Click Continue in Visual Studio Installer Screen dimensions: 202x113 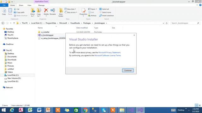pyautogui.click(x=128, y=70)
